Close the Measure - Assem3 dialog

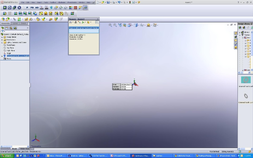pyautogui.click(x=98, y=19)
